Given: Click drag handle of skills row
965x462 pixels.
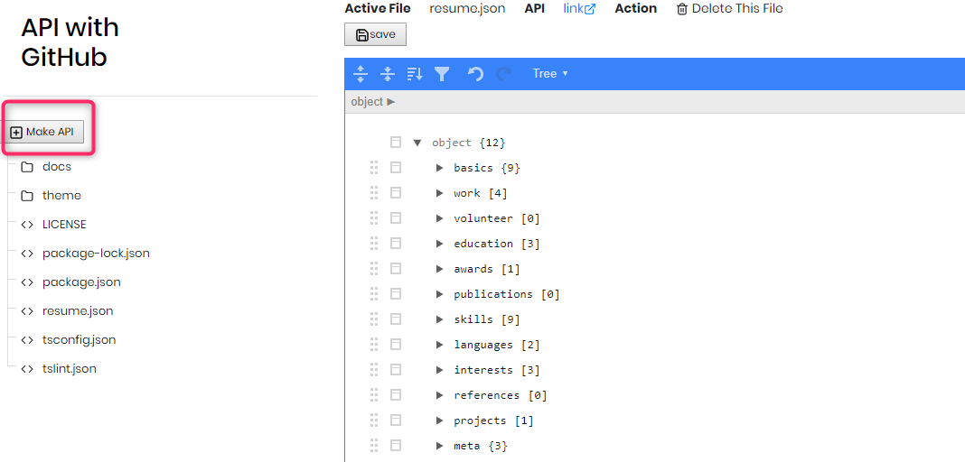Looking at the screenshot, I should tap(373, 319).
